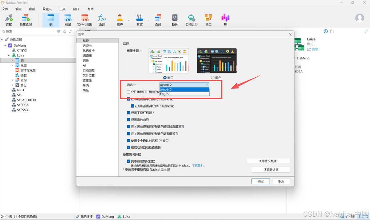Select the 深色 dark theme radio button

click(x=213, y=78)
